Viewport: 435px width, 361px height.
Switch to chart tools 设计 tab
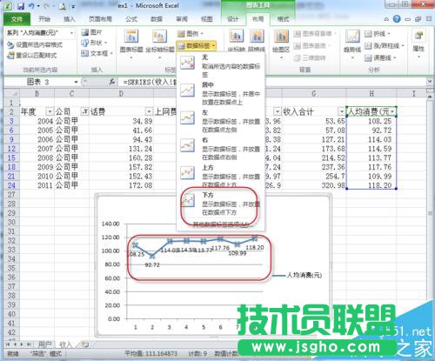coord(232,19)
